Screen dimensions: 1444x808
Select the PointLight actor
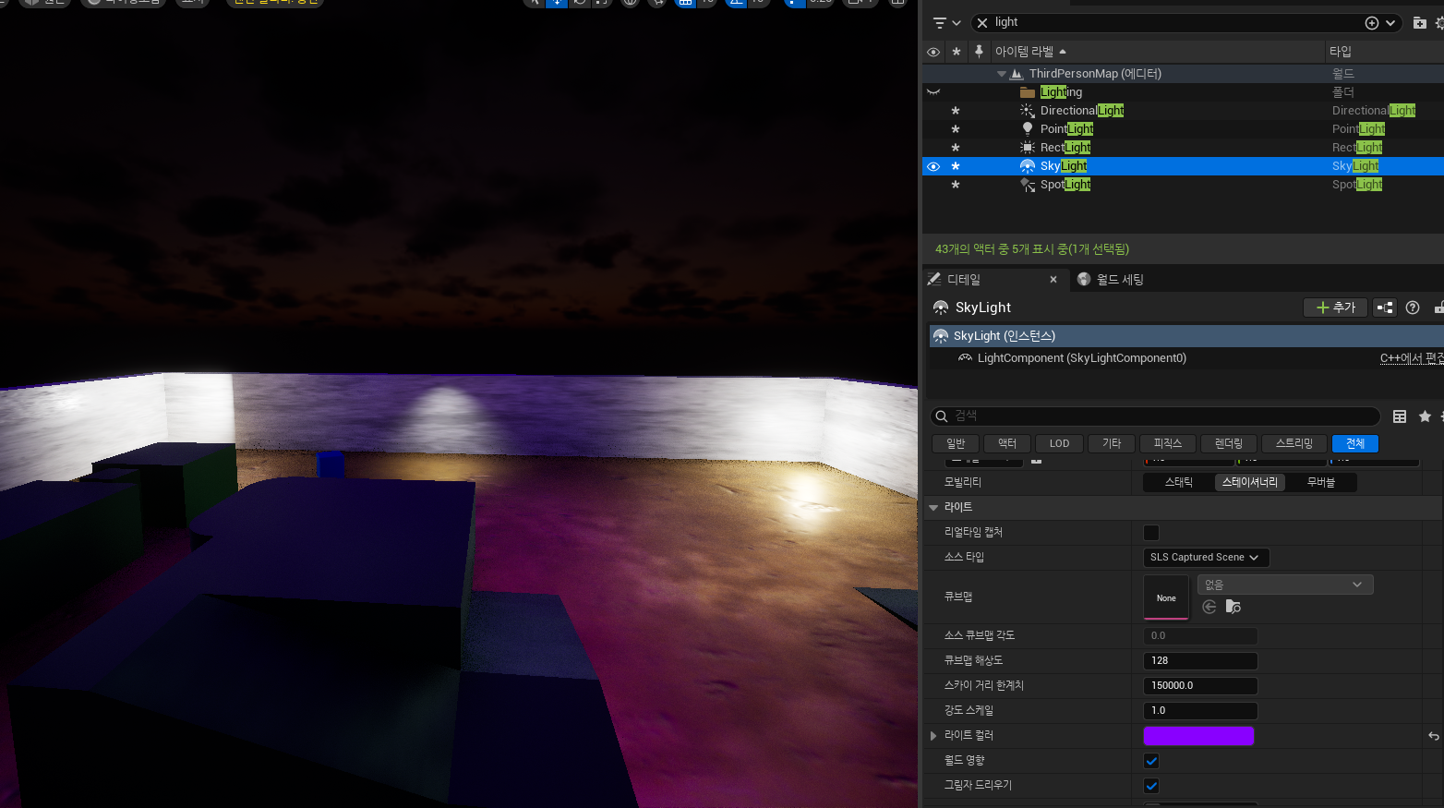tap(1066, 129)
